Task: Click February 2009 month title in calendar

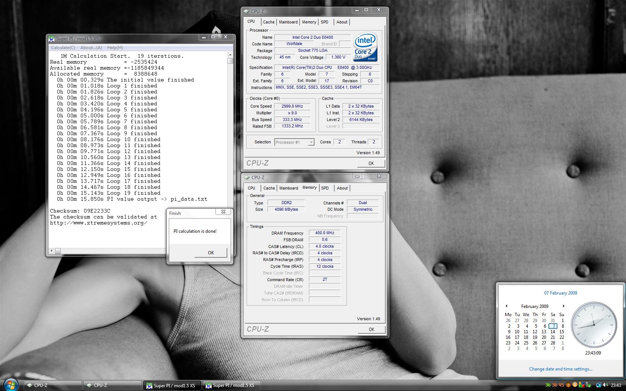Action: tap(535, 306)
